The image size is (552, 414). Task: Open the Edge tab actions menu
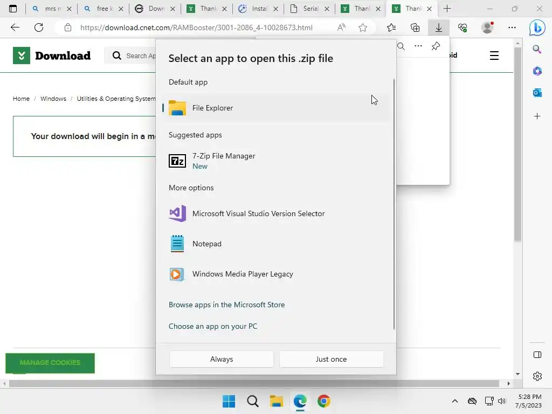click(13, 9)
